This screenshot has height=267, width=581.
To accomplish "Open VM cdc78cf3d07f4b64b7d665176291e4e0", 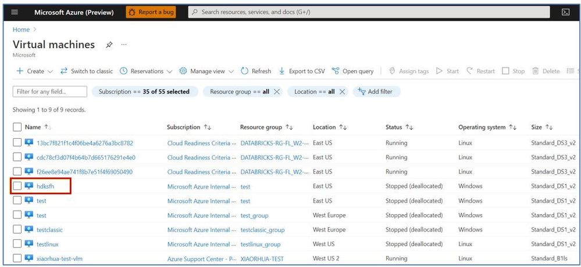I will (x=86, y=157).
